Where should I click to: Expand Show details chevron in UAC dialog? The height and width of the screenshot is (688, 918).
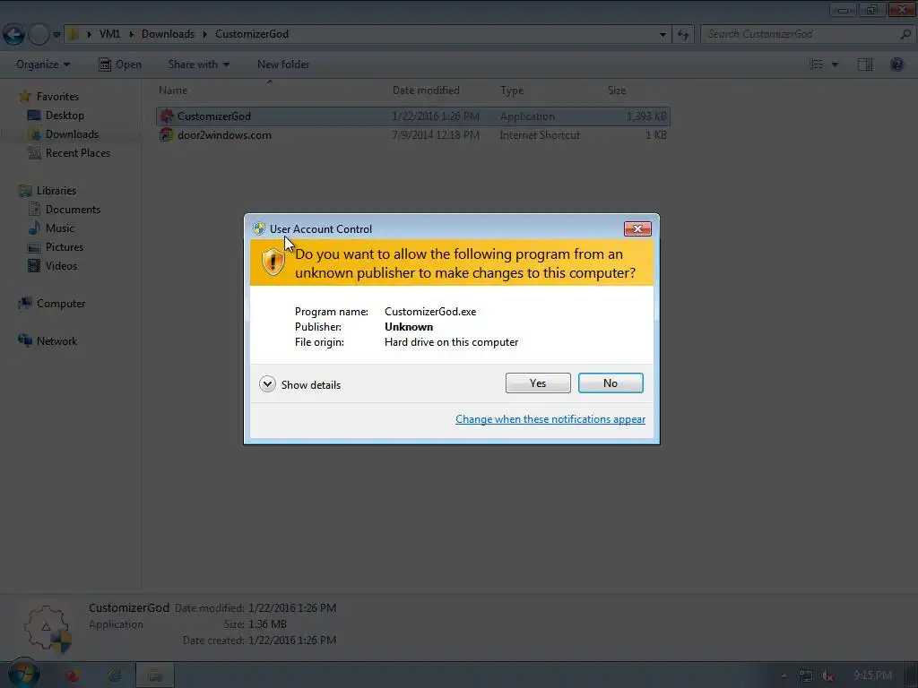point(267,384)
